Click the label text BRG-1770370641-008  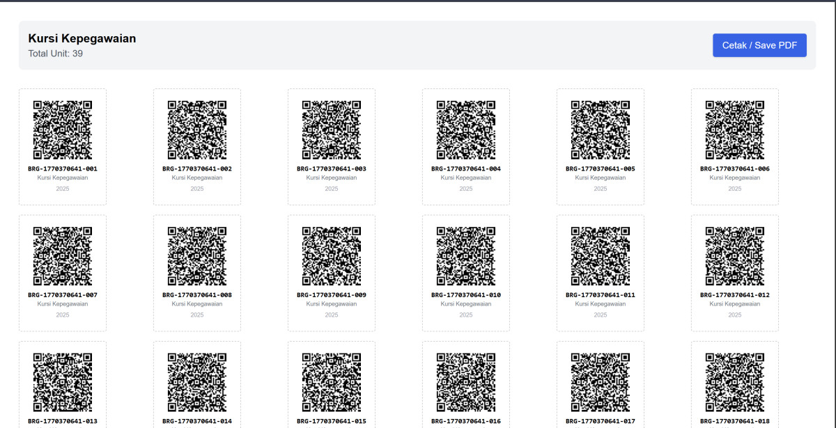coord(197,295)
